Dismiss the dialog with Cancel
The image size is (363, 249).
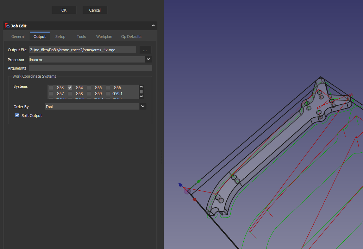point(95,10)
